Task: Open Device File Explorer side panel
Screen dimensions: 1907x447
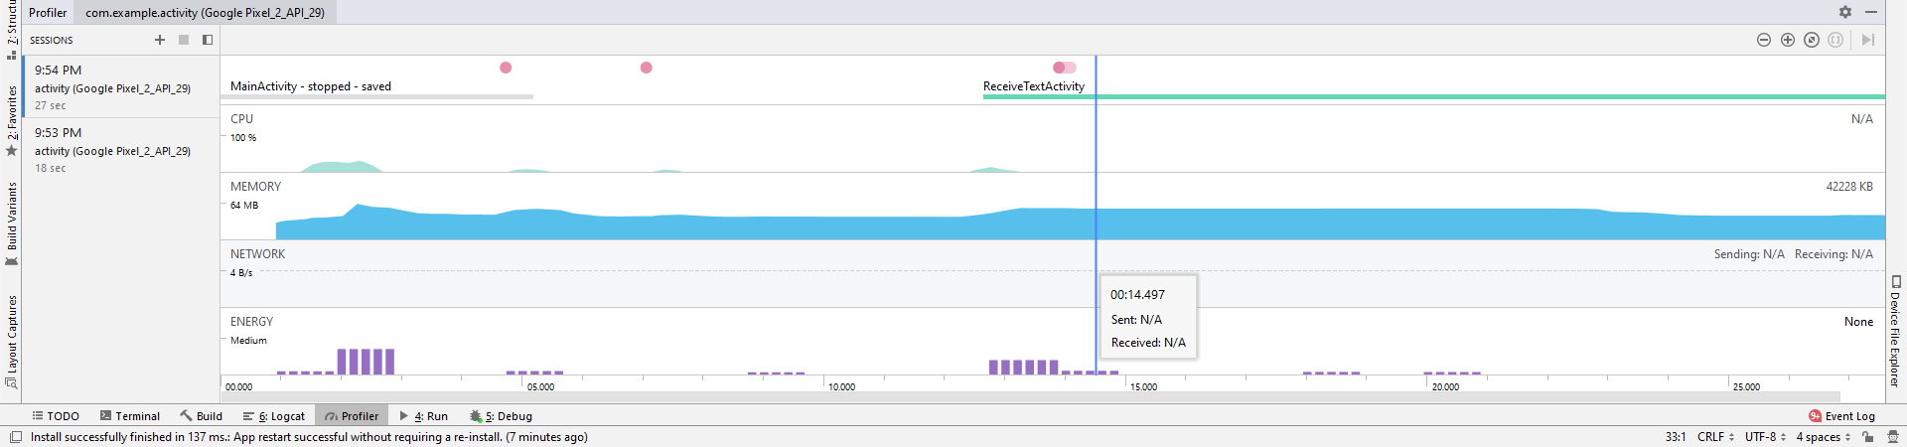Action: pyautogui.click(x=1895, y=333)
